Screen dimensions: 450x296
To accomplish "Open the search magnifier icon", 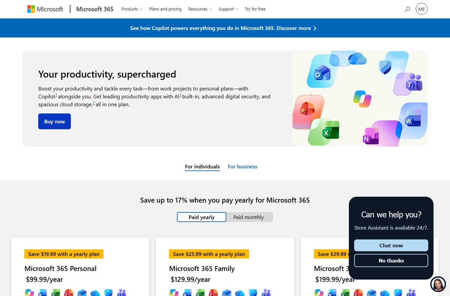I will point(407,9).
